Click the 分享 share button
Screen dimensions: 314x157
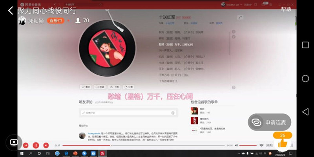click(128, 87)
